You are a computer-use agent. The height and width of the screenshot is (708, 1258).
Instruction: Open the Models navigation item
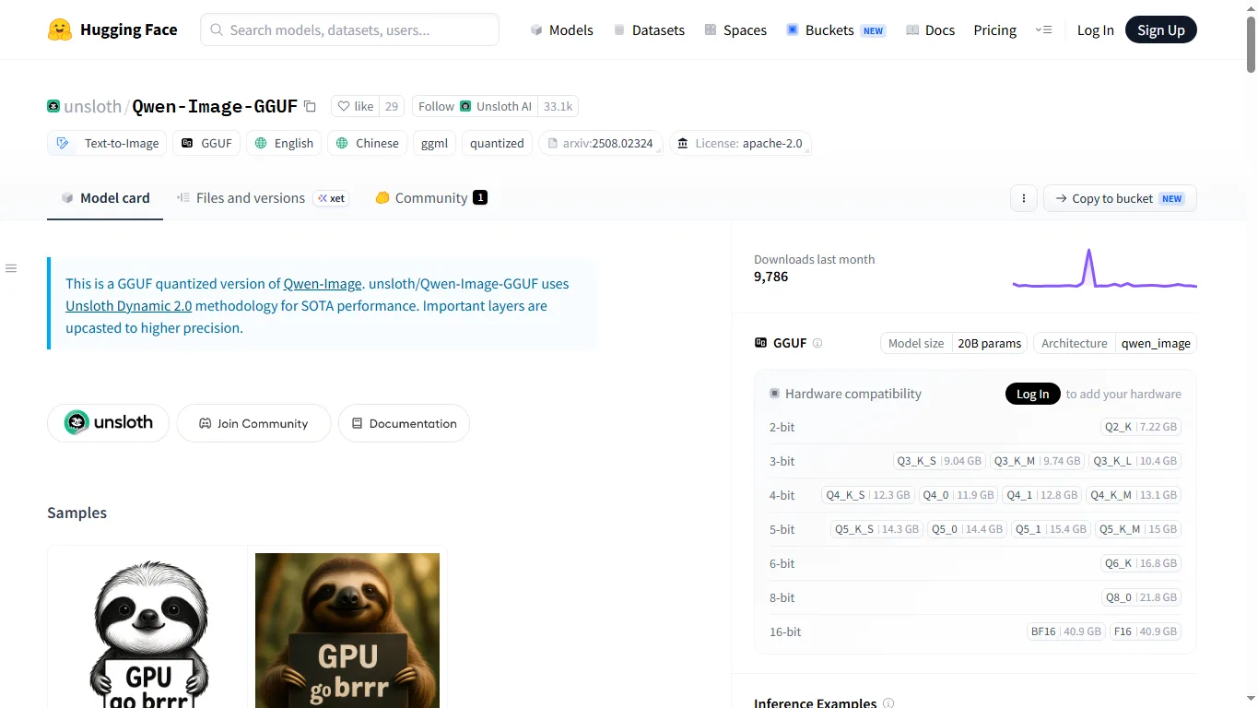562,29
